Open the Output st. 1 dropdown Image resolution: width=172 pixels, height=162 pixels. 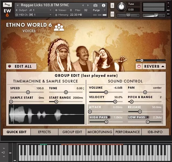point(34,10)
